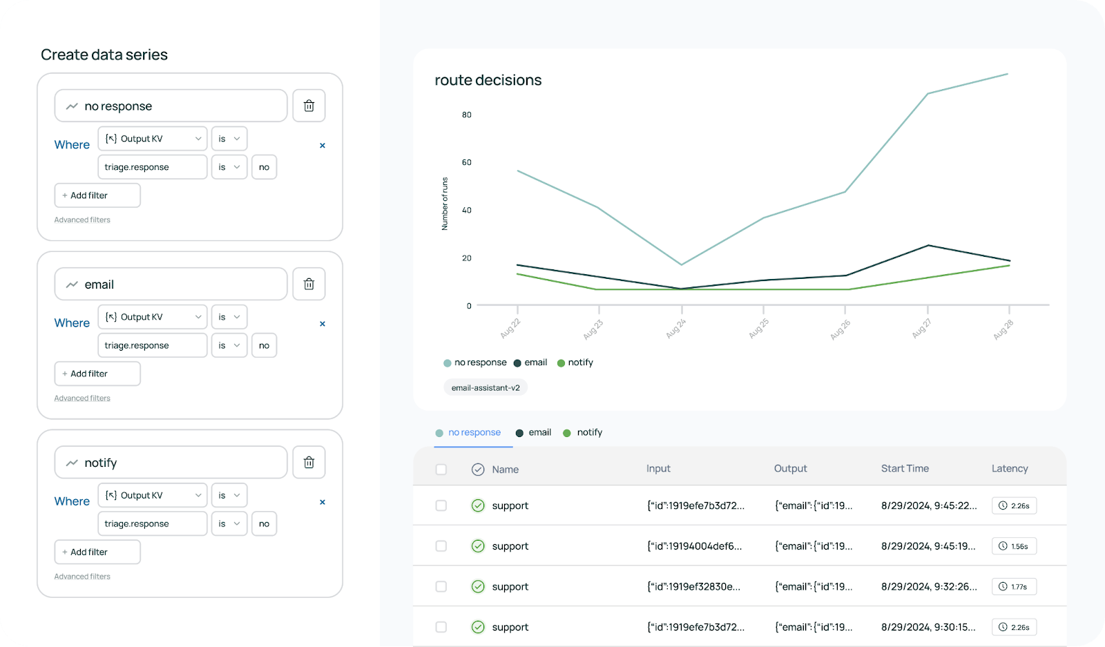Click the green notify legend dot under the chart
Screen dimensions: 1105x647
click(x=561, y=363)
